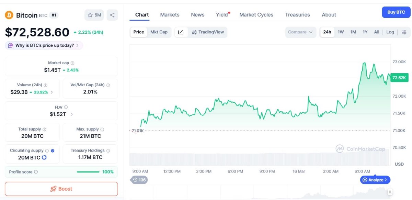
Task: Expand Volume (24h) details arrow
Action: 52,92
